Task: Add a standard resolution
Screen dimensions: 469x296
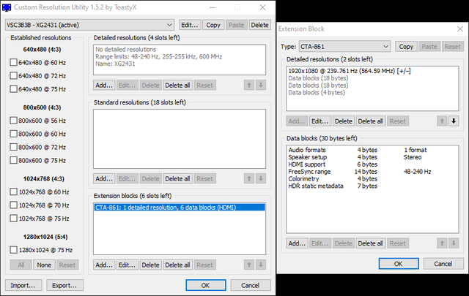Action: [x=104, y=179]
